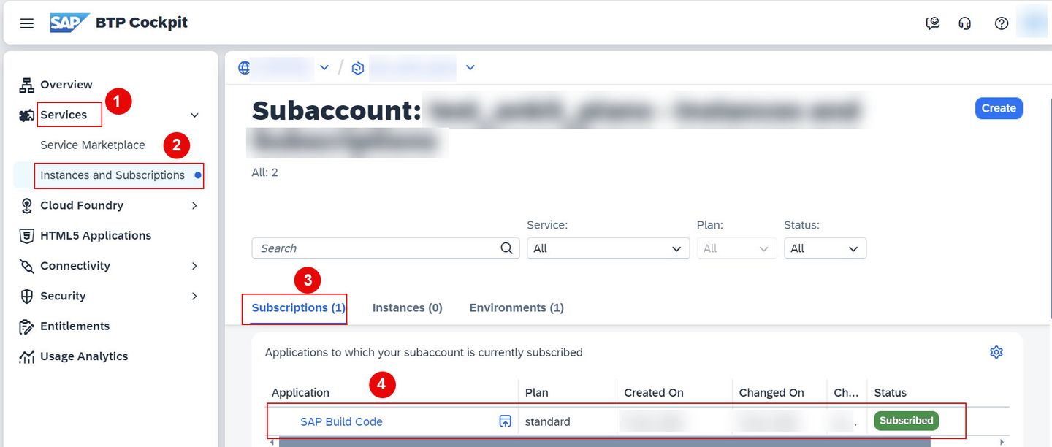Viewport: 1052px width, 447px height.
Task: Click the scrollbar right arrow
Action: pos(1002,442)
